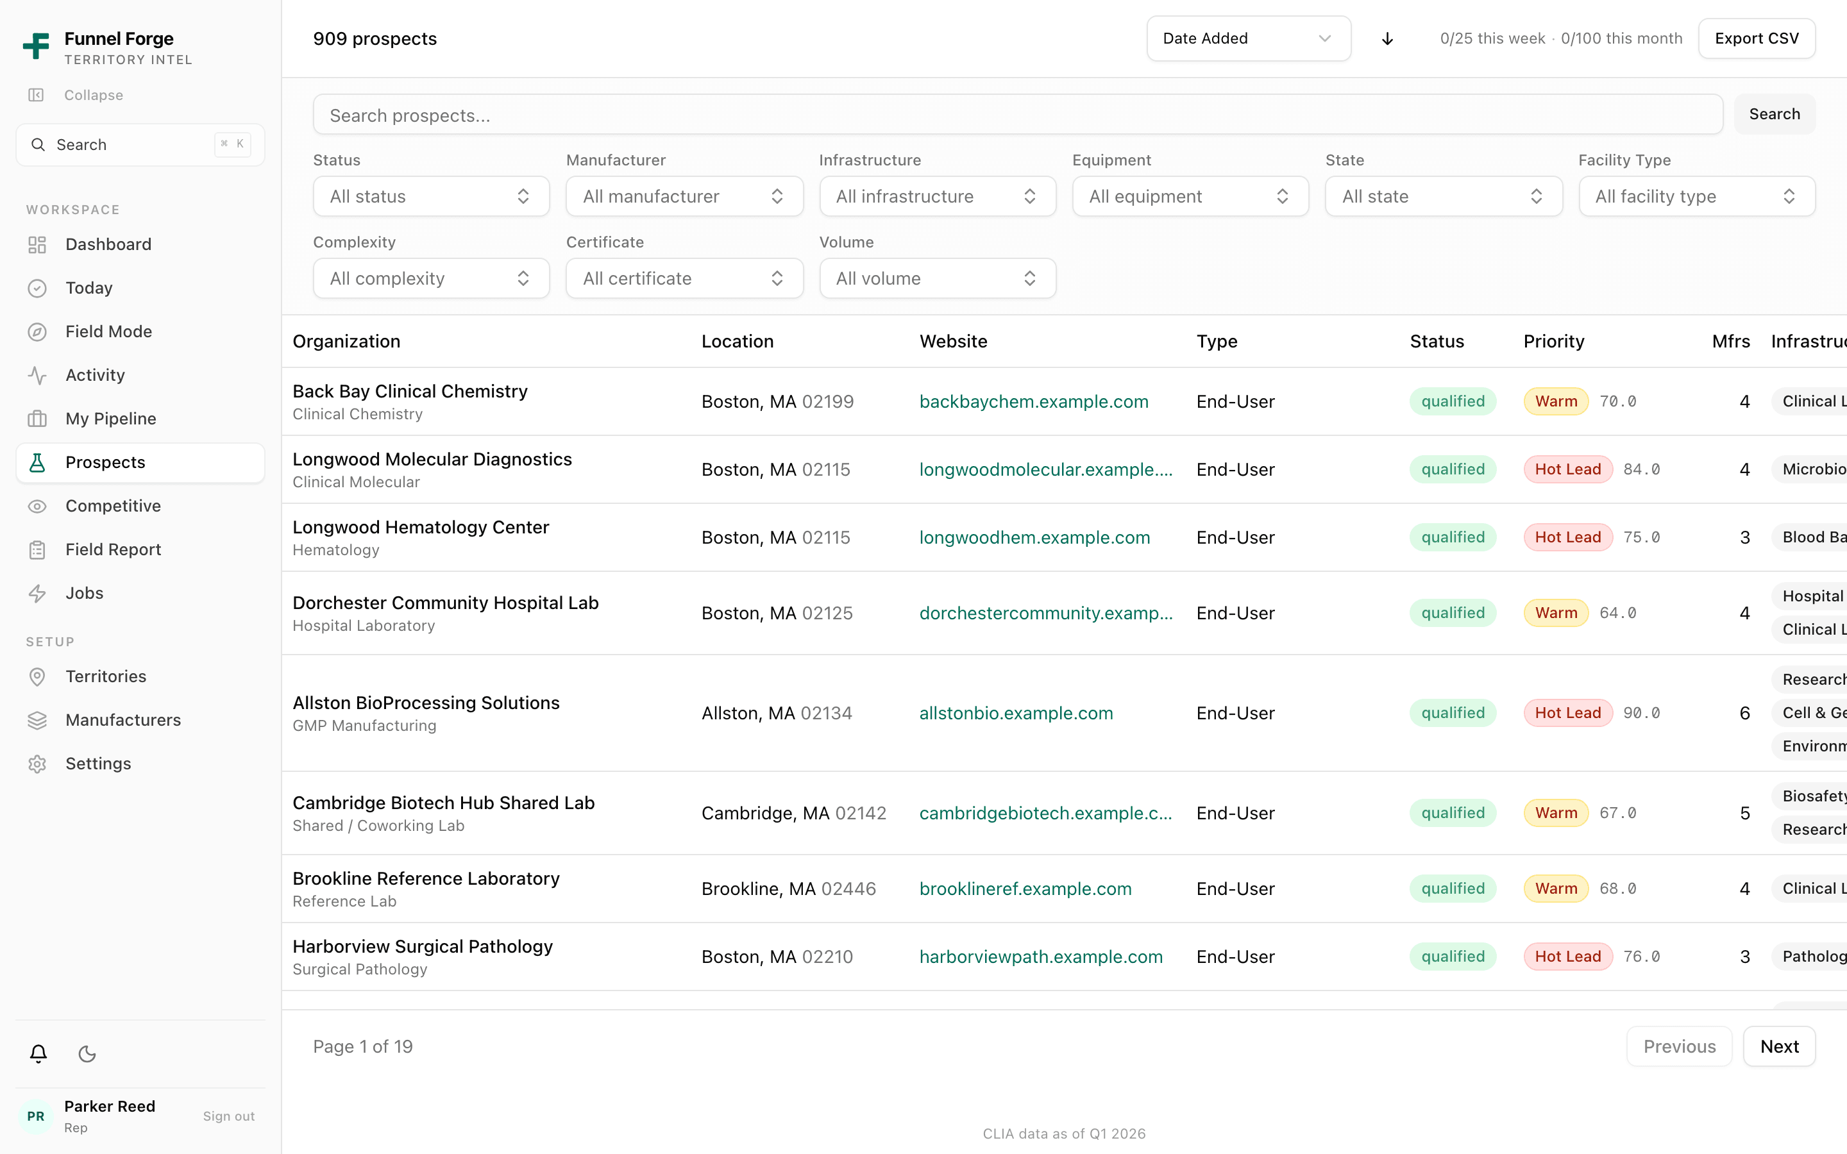Open the All state filter
Viewport: 1847px width, 1154px height.
[1444, 196]
